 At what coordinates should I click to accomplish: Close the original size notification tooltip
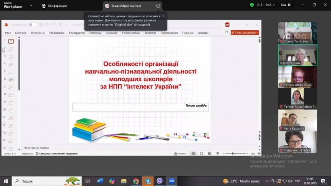(x=163, y=16)
